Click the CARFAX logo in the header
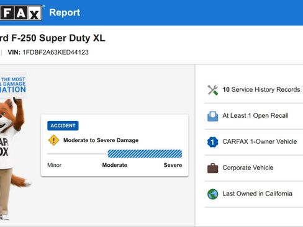 (20, 13)
